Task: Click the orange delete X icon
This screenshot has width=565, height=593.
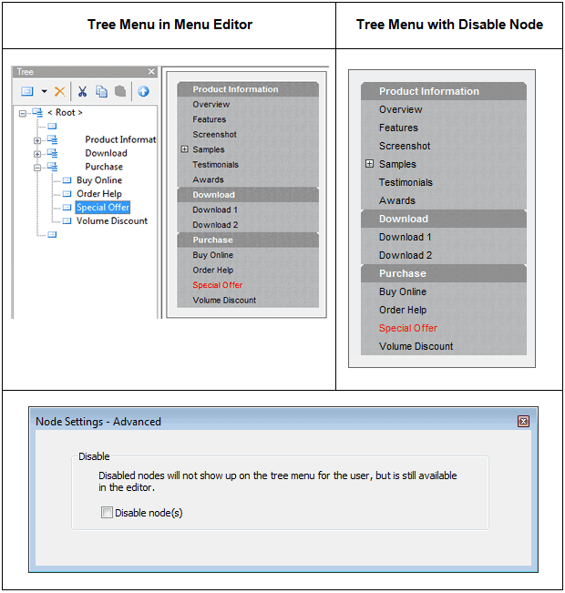Action: point(60,91)
